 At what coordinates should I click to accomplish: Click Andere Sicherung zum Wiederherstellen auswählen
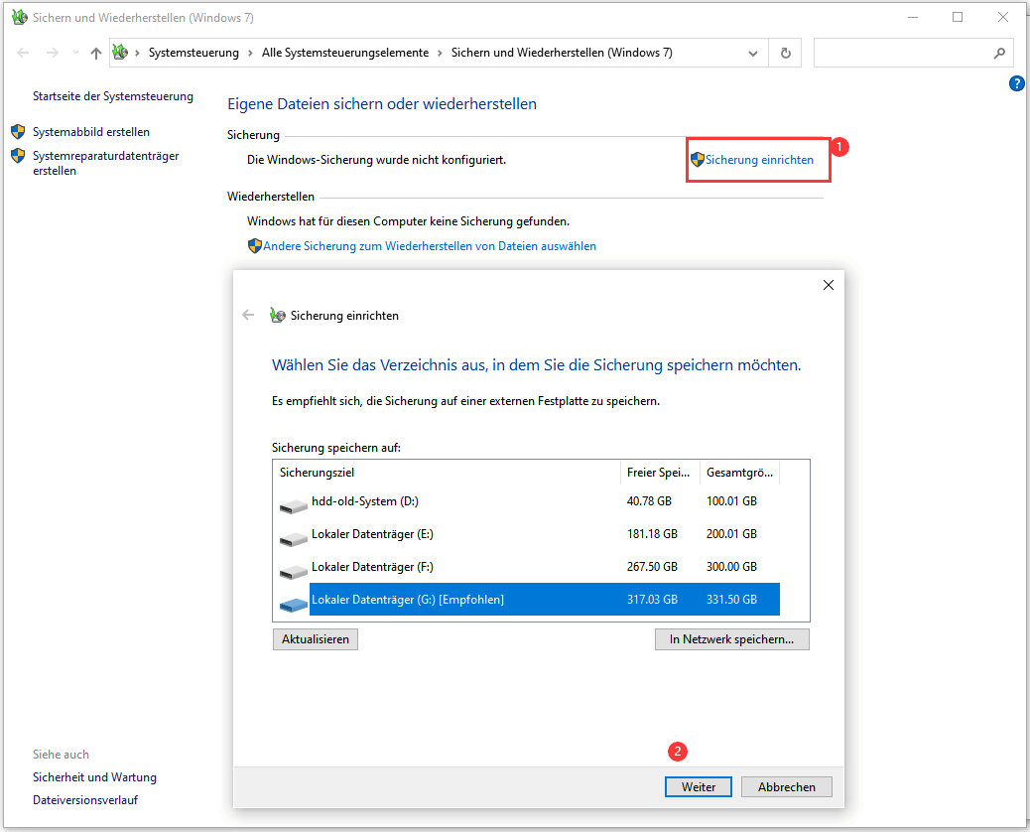430,246
